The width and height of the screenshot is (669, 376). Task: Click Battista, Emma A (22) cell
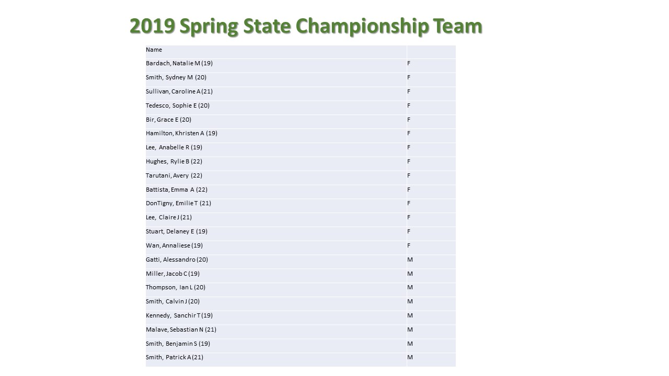coord(276,192)
